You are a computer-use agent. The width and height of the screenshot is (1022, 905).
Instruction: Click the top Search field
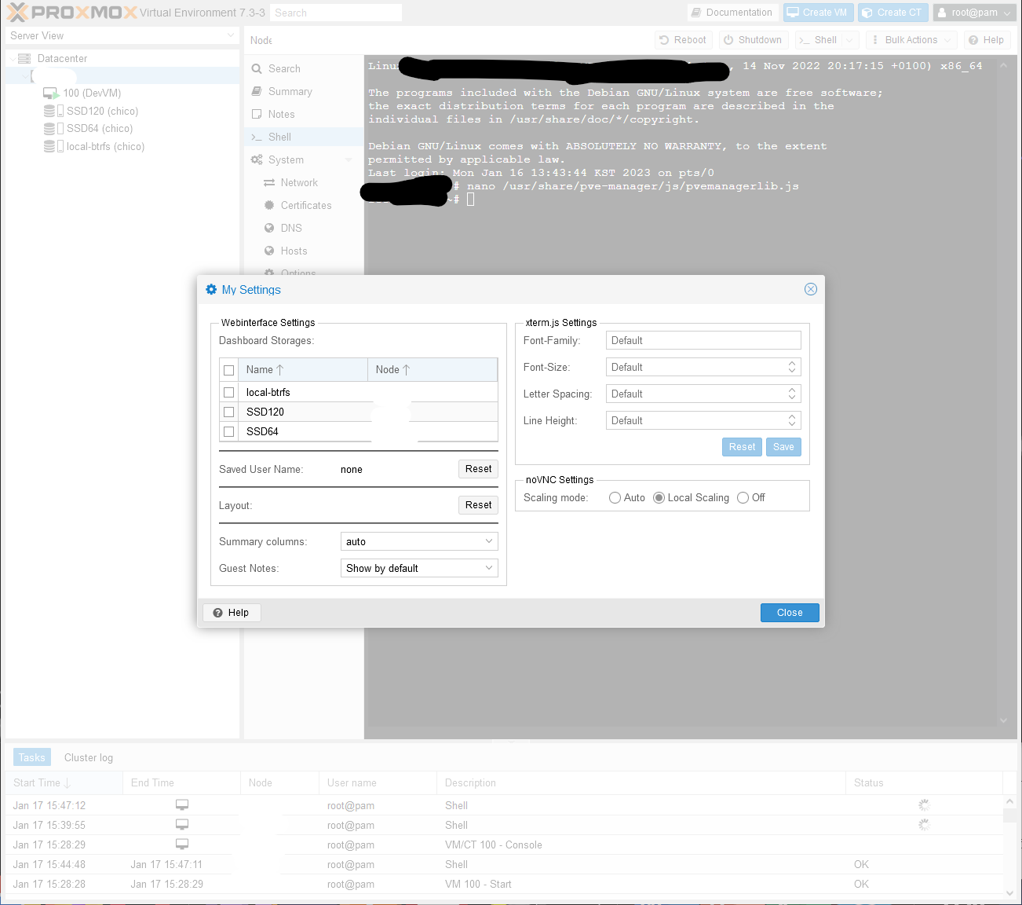click(x=336, y=13)
